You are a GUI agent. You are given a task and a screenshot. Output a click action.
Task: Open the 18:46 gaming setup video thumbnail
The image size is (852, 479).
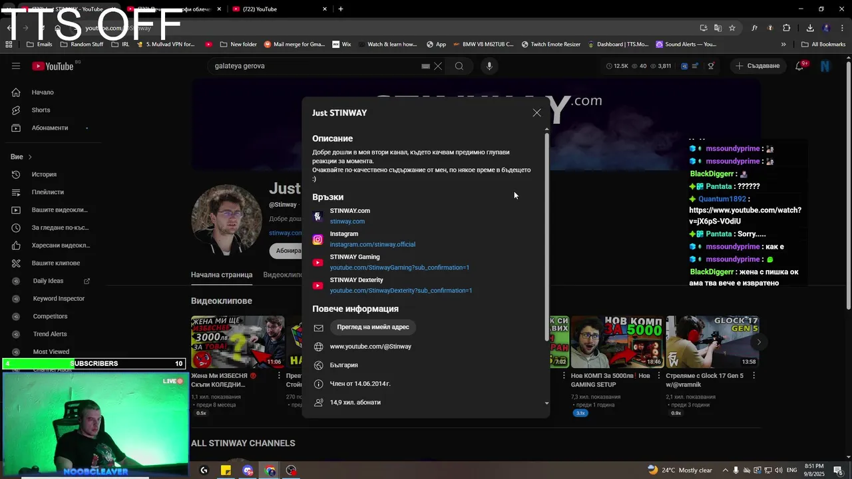click(616, 342)
